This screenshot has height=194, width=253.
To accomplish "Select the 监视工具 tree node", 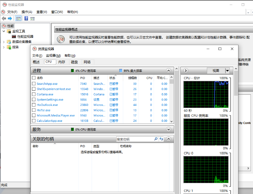I will click(19, 31).
